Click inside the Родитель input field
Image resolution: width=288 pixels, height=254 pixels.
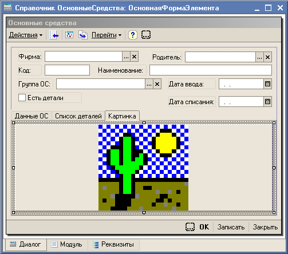(x=220, y=57)
